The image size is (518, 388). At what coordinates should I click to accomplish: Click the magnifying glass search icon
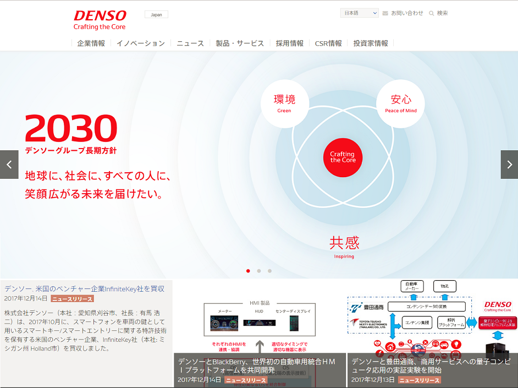[x=431, y=13]
